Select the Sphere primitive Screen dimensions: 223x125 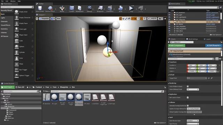[x=24, y=47]
